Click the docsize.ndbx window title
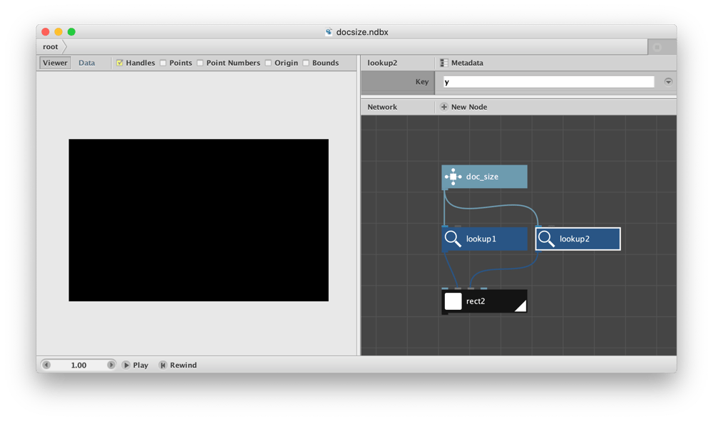This screenshot has height=421, width=713. pos(362,32)
